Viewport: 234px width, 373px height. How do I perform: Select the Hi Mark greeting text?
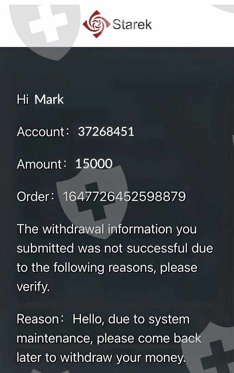tap(40, 99)
